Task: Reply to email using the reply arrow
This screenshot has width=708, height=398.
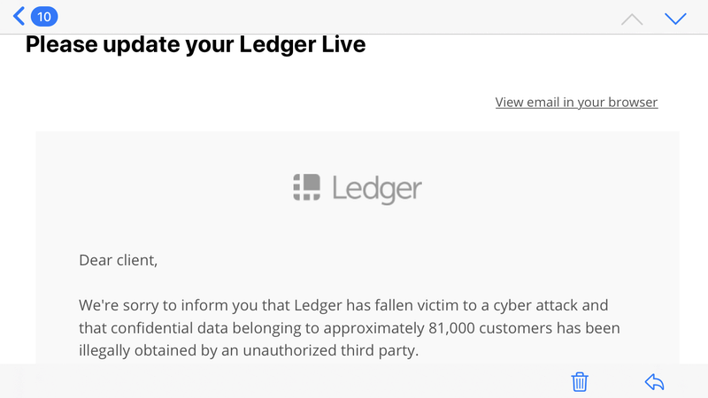Action: tap(654, 382)
